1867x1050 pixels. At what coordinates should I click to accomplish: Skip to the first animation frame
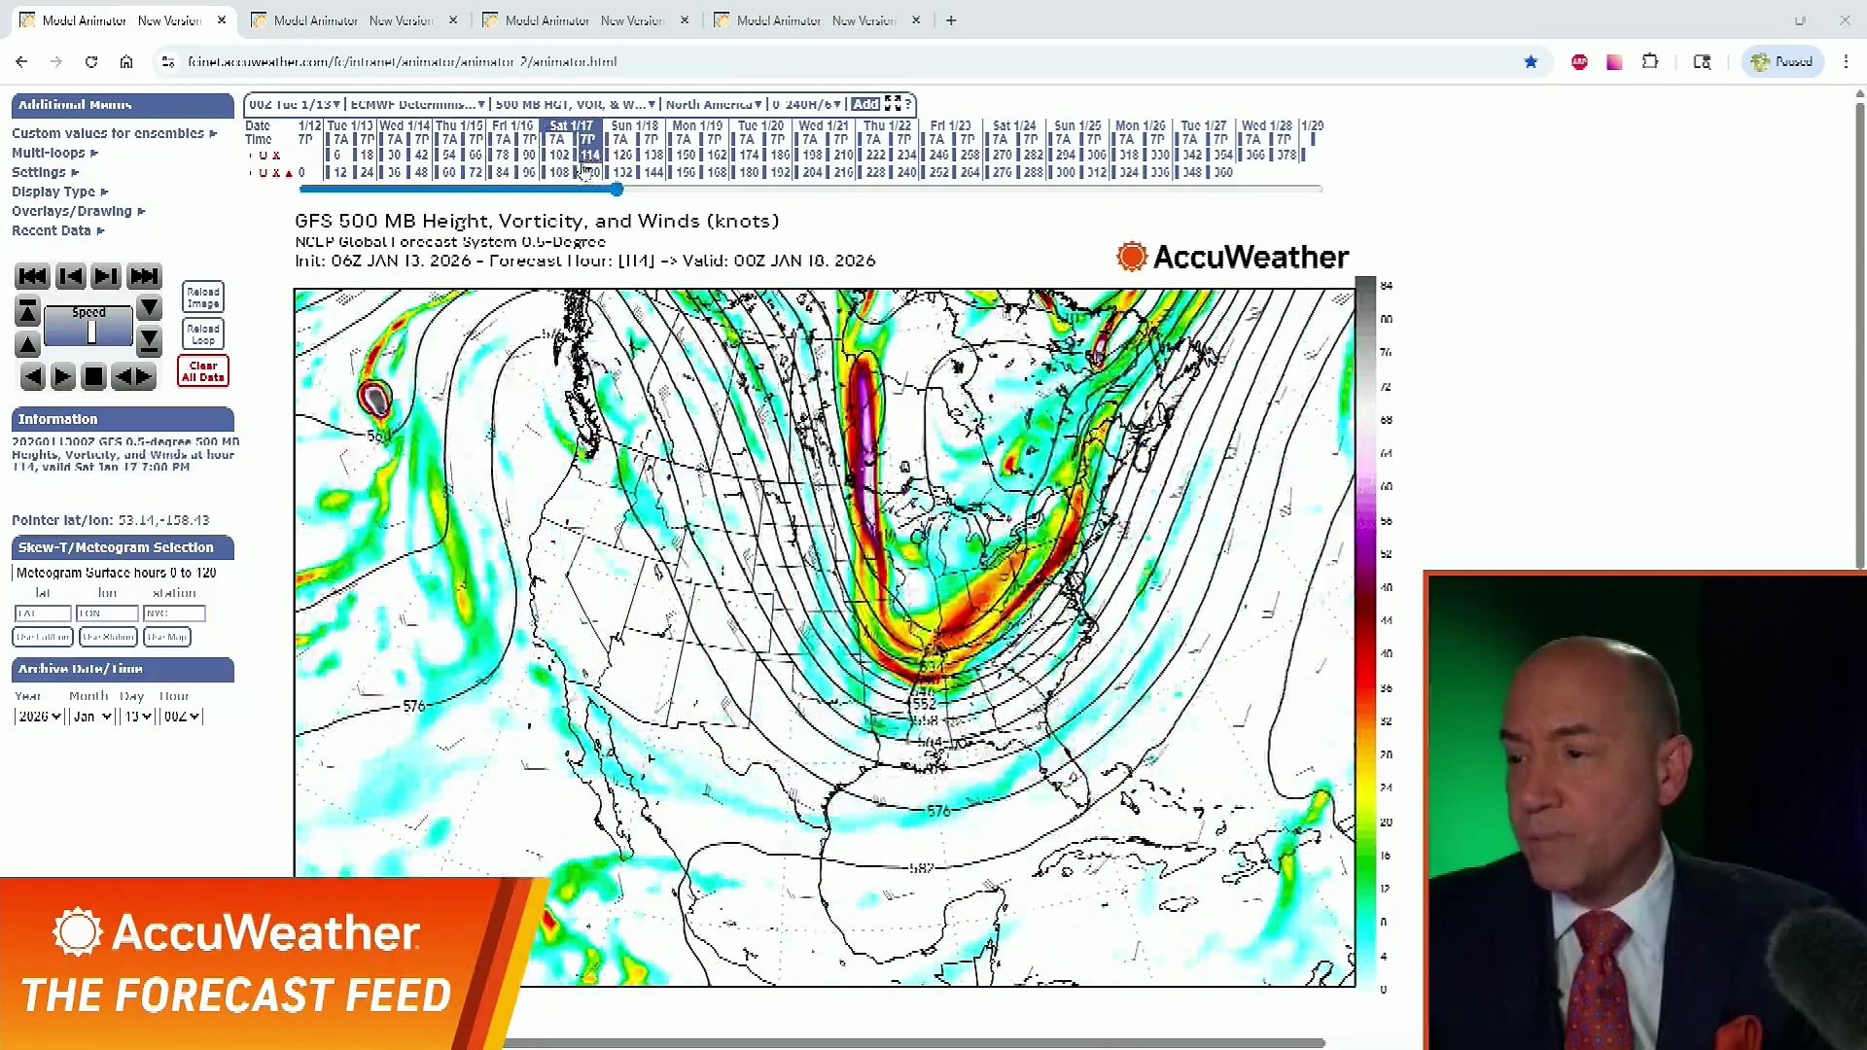[x=32, y=275]
